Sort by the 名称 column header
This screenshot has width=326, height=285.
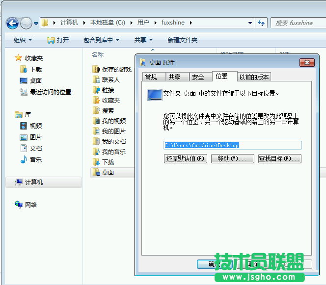coord(98,54)
